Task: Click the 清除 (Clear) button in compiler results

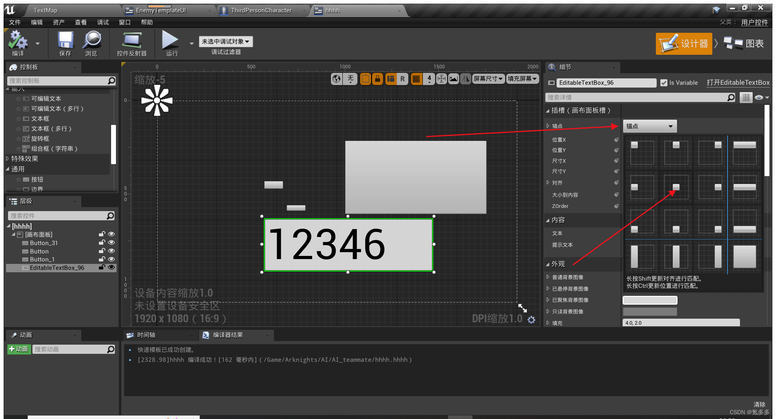Action: pos(759,405)
